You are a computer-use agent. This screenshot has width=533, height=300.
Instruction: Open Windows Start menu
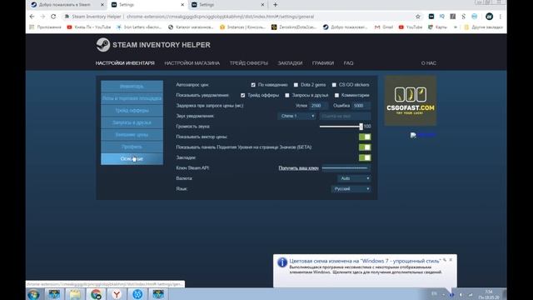pyautogui.click(x=33, y=294)
